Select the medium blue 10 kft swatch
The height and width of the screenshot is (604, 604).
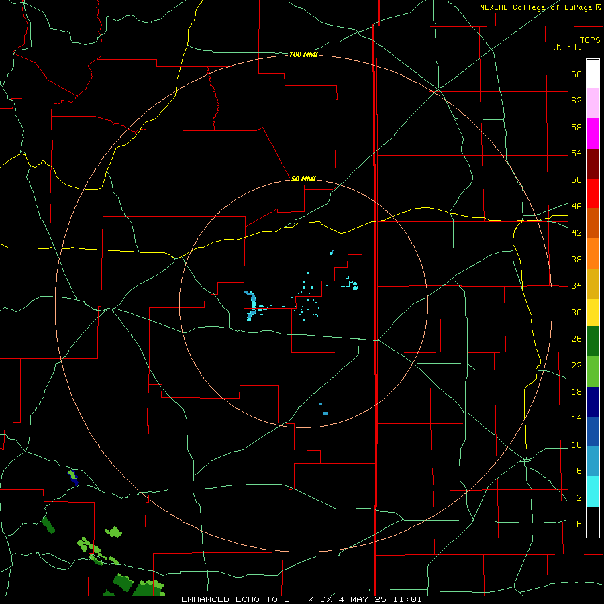tap(593, 432)
